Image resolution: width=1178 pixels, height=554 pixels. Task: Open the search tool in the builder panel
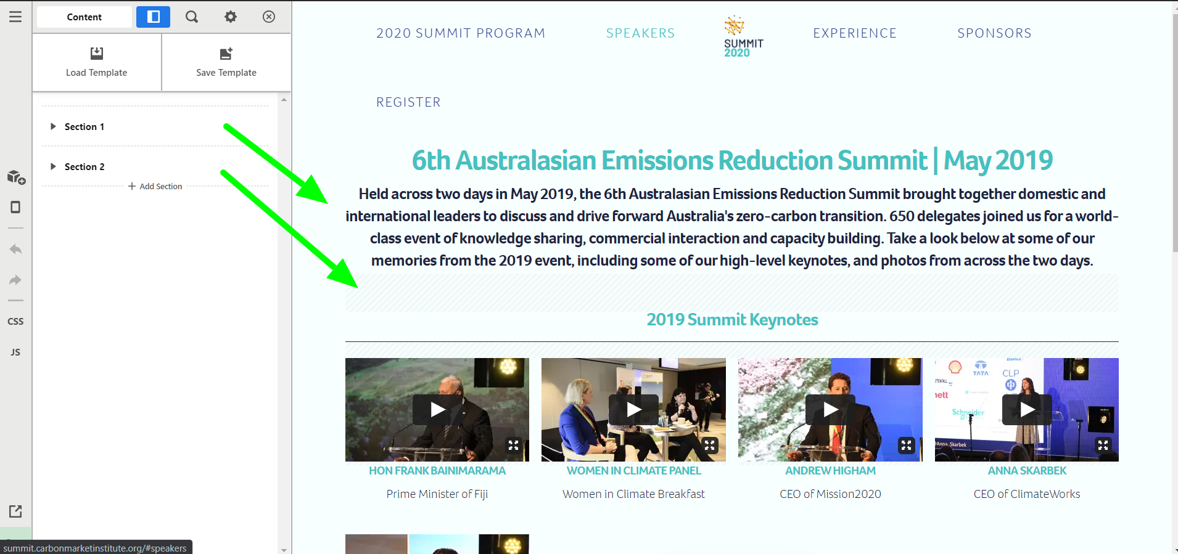(192, 17)
